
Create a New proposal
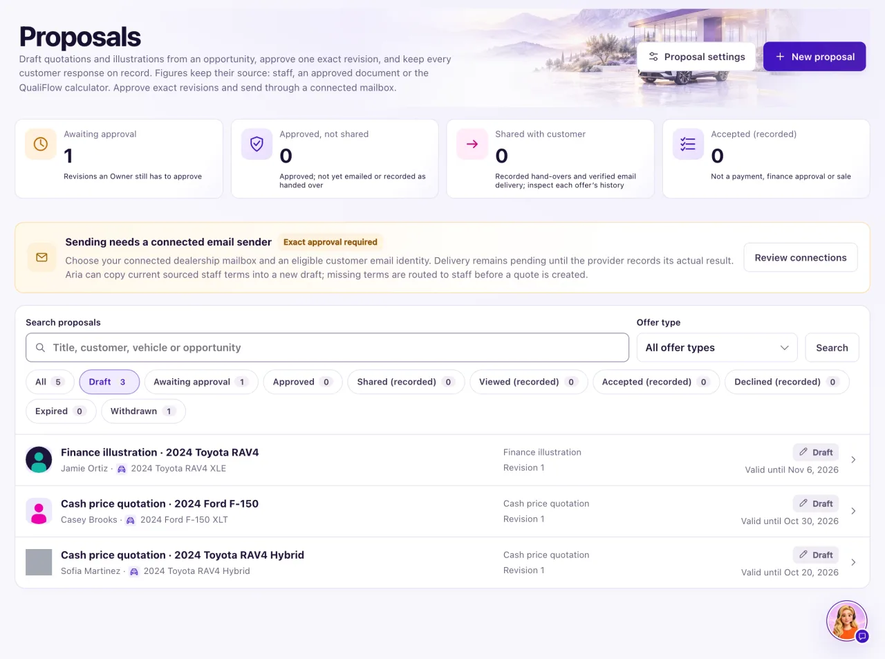tap(814, 57)
